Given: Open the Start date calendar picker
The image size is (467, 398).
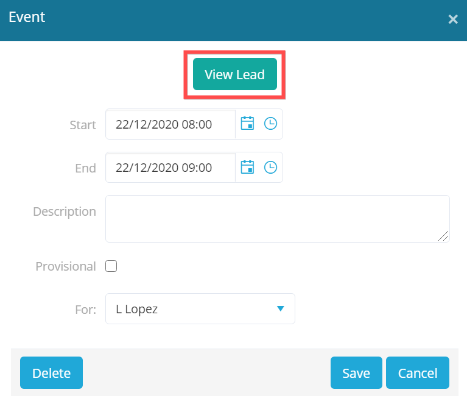Looking at the screenshot, I should (247, 124).
